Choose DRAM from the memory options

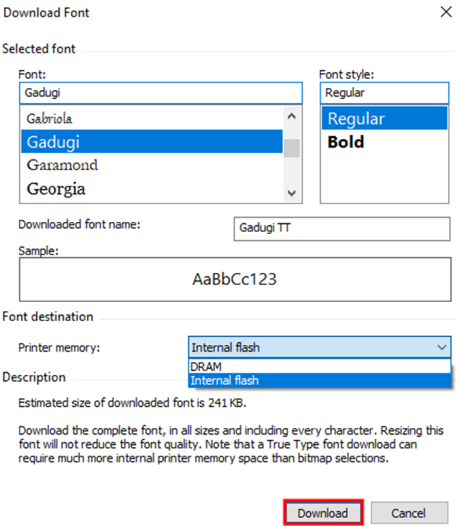(x=319, y=367)
